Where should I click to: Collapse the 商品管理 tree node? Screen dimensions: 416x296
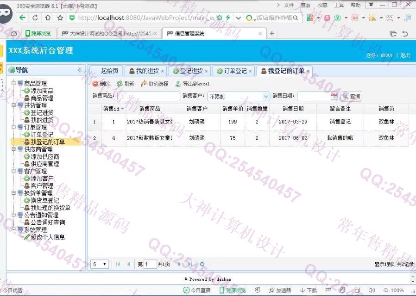pos(13,83)
